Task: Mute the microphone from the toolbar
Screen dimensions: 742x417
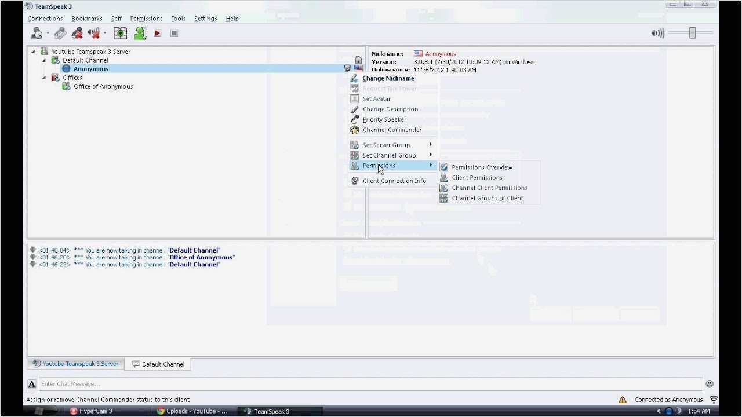Action: 77,33
